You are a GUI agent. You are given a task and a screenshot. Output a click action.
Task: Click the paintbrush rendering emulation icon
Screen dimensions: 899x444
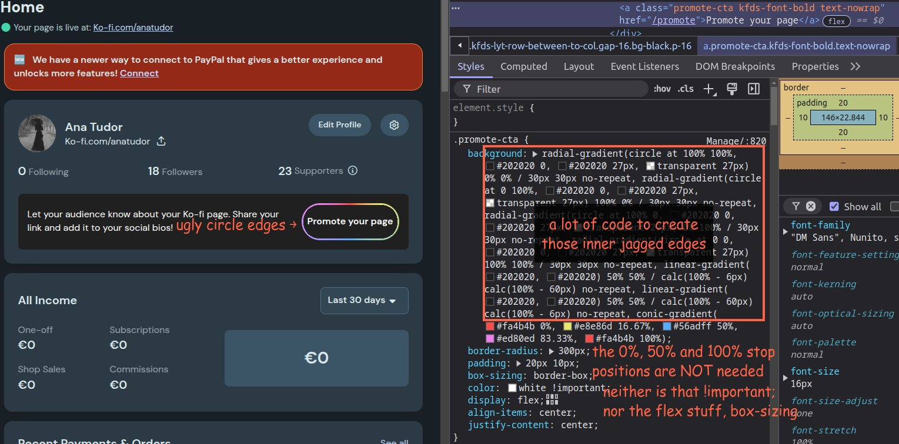tap(732, 89)
